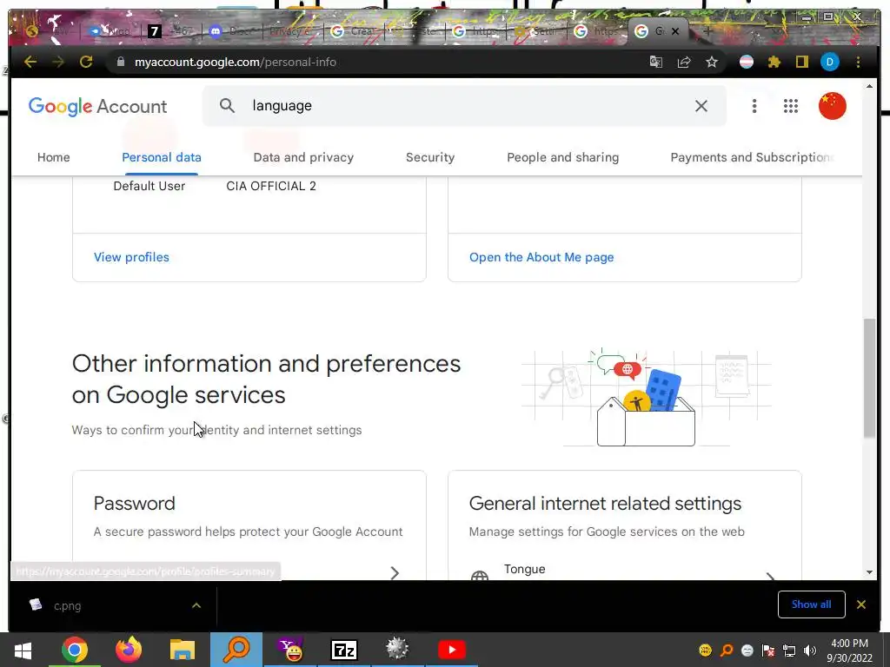Open General internet related settings card
The height and width of the screenshot is (667, 890).
[605, 503]
